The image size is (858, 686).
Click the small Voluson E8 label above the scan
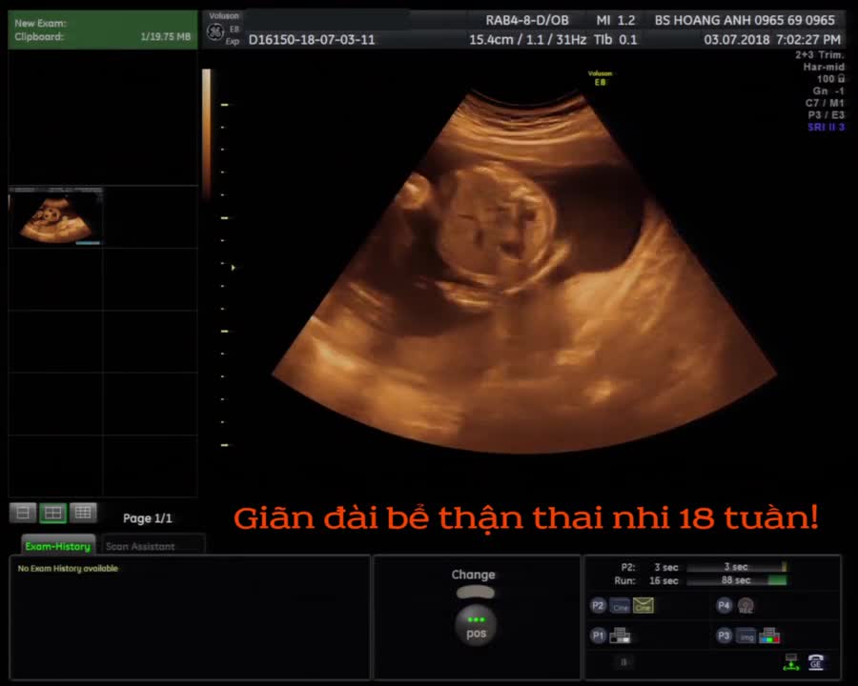(601, 78)
